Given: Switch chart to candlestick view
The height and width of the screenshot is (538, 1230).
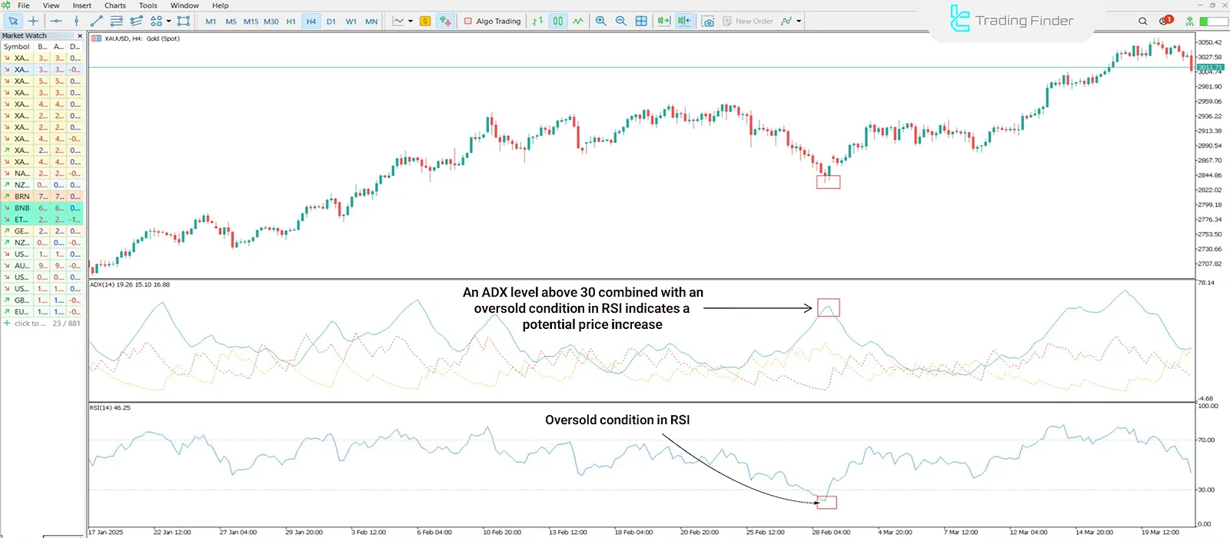Looking at the screenshot, I should (558, 21).
